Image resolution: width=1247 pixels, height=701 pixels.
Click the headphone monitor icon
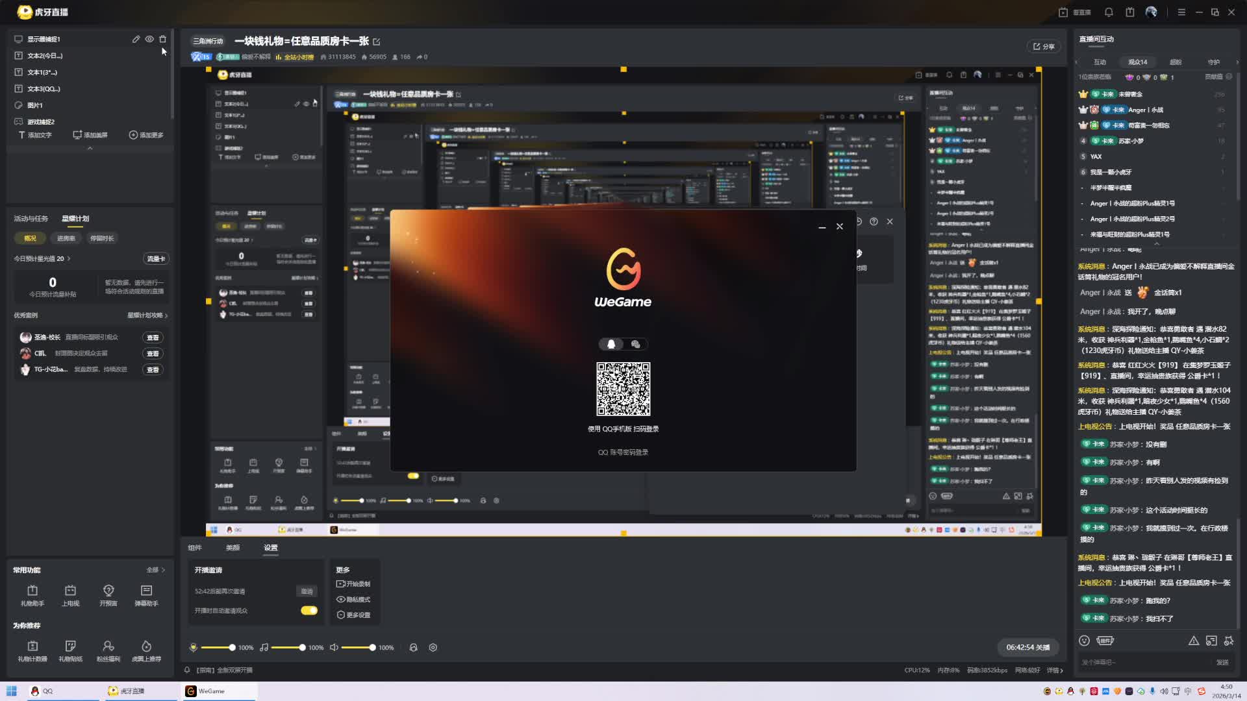tap(413, 648)
